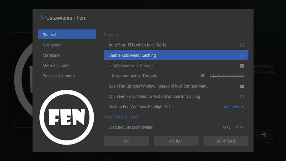This screenshot has height=161, width=286.
Task: Click the Enable Kodi Menu Caching row label
Action: coord(132,55)
